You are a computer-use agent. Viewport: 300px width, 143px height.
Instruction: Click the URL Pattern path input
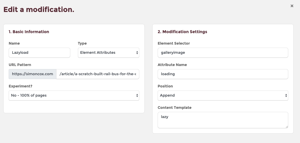pyautogui.click(x=98, y=74)
